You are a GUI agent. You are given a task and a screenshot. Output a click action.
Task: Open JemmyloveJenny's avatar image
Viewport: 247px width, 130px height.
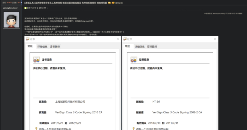pos(12,20)
